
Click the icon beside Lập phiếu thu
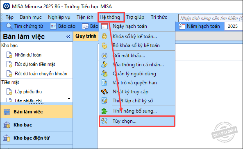coord(9,92)
